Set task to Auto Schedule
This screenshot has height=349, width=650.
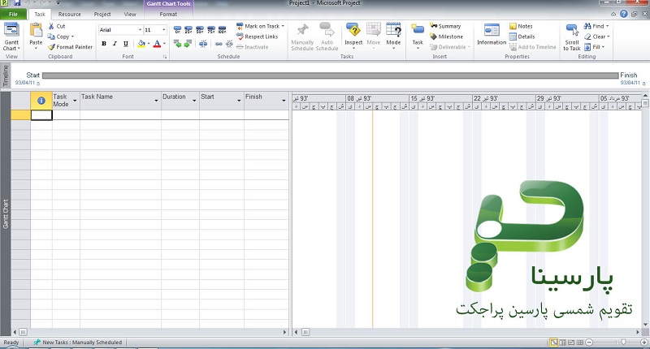click(327, 37)
